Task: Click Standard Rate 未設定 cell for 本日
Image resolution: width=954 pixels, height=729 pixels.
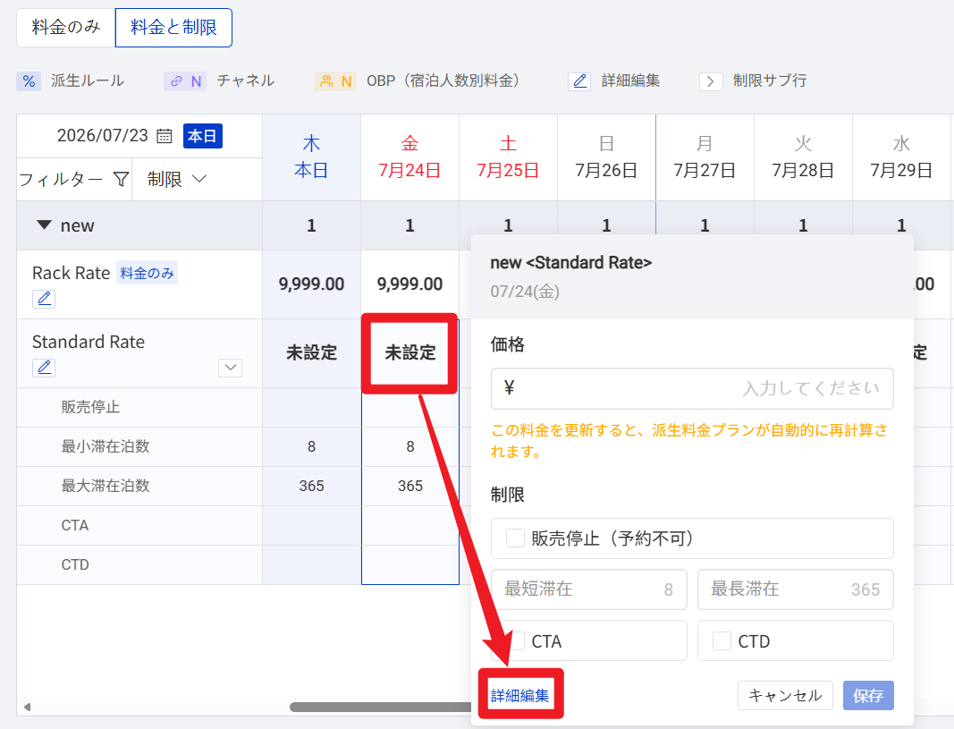Action: pyautogui.click(x=311, y=353)
